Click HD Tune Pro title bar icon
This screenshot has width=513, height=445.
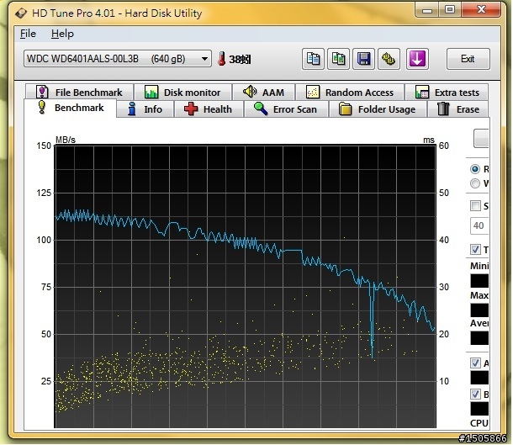21,13
